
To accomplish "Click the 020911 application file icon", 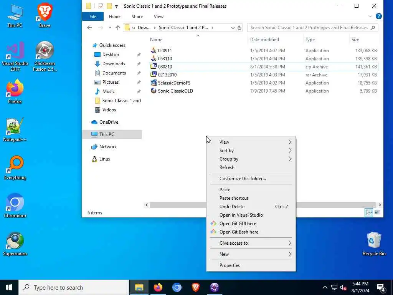I will coord(154,50).
